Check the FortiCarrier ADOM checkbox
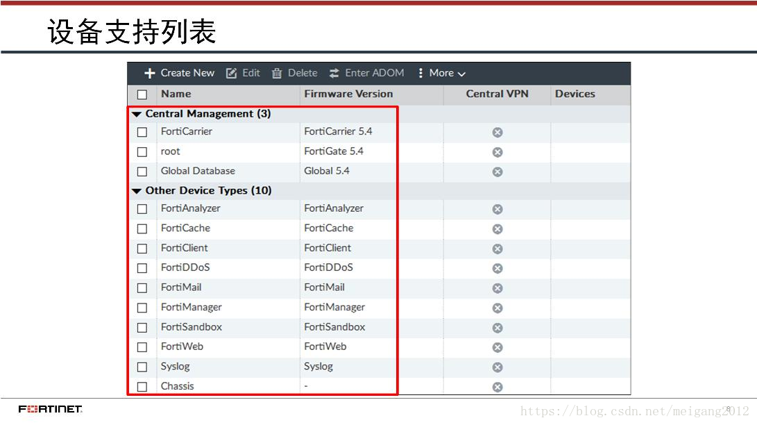Image resolution: width=757 pixels, height=425 pixels. coord(142,133)
